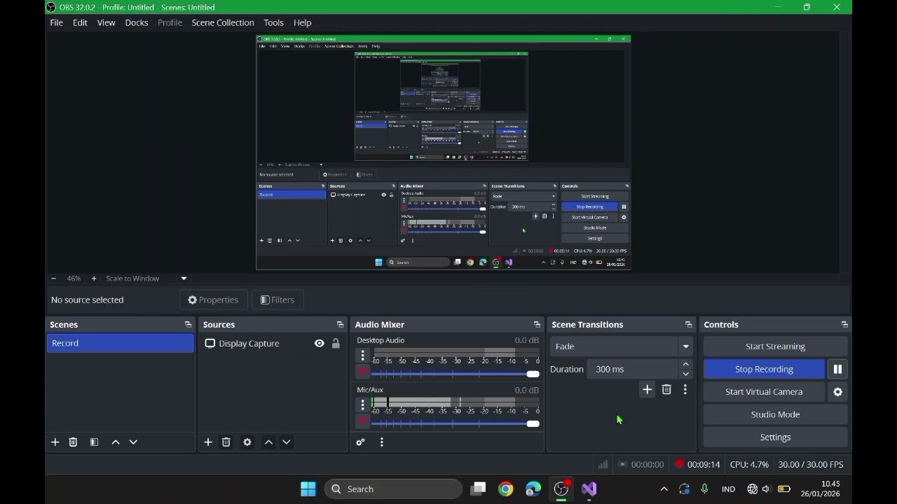Image resolution: width=897 pixels, height=504 pixels.
Task: Open Microsoft Edge from the taskbar
Action: pos(533,489)
